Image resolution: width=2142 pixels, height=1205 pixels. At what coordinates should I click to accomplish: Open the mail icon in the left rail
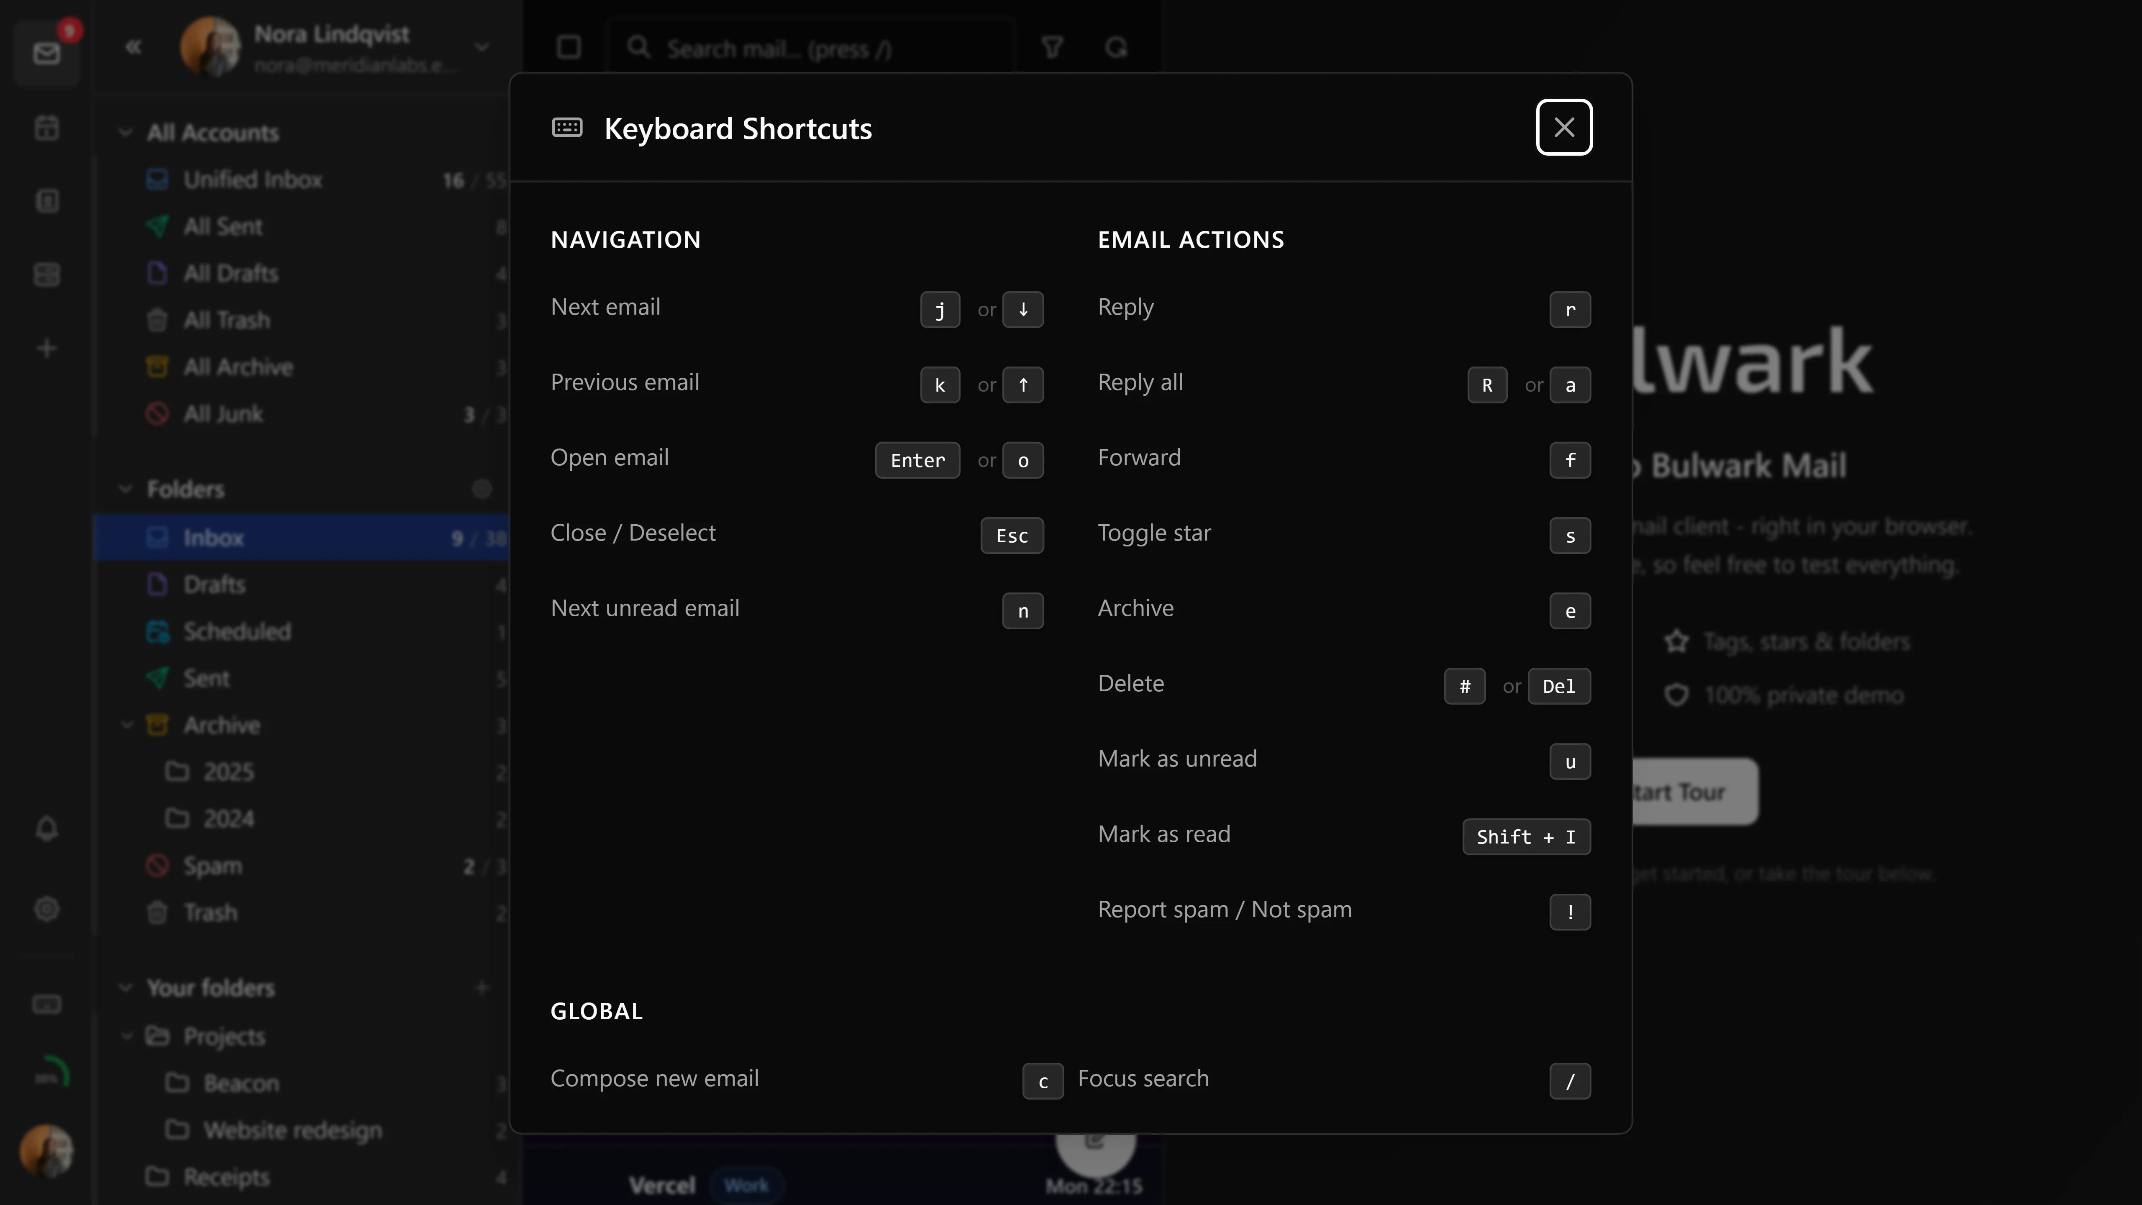tap(46, 53)
